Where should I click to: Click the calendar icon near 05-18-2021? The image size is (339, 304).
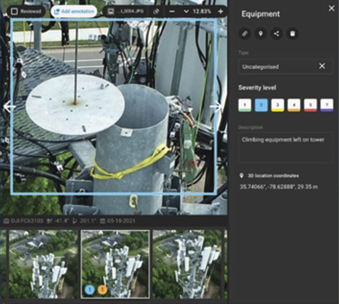(x=103, y=221)
